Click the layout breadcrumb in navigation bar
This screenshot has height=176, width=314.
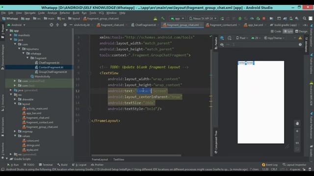pyautogui.click(x=74, y=19)
